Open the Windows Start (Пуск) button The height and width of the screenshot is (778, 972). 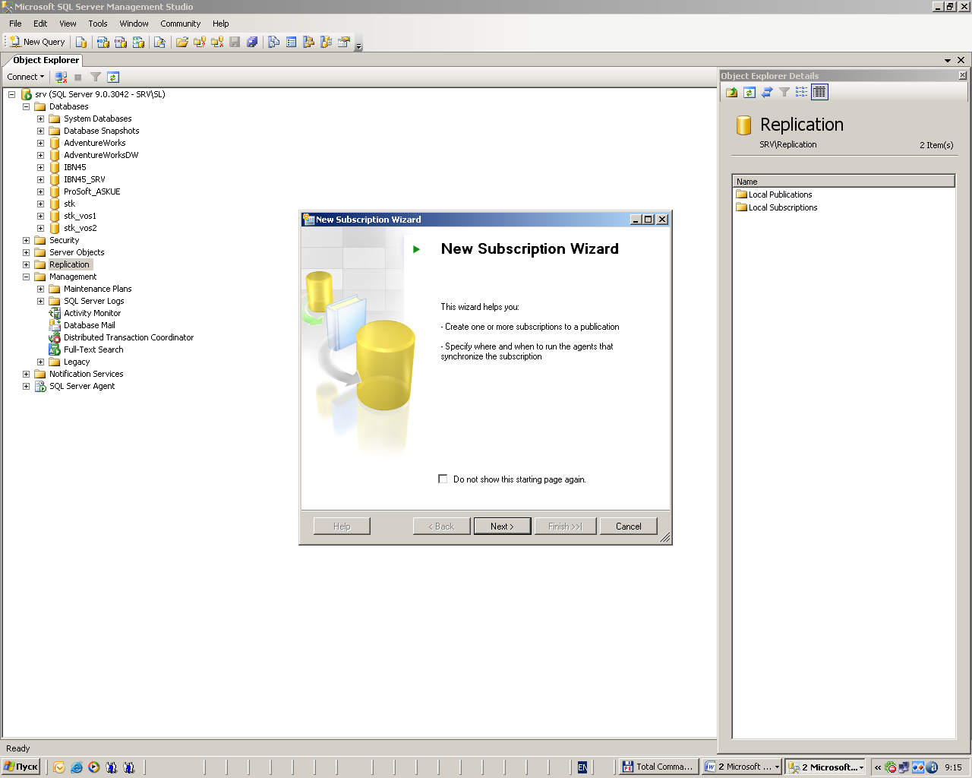tap(21, 767)
